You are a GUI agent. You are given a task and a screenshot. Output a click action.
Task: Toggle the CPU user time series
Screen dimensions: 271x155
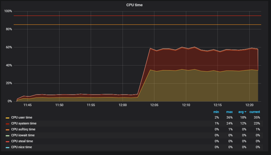pyautogui.click(x=22, y=117)
